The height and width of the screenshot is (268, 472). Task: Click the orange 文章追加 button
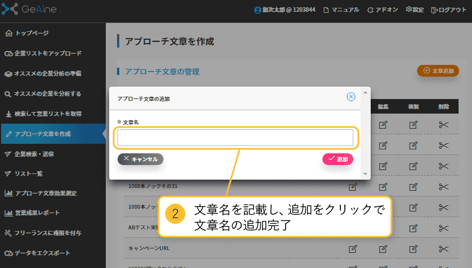coord(438,70)
